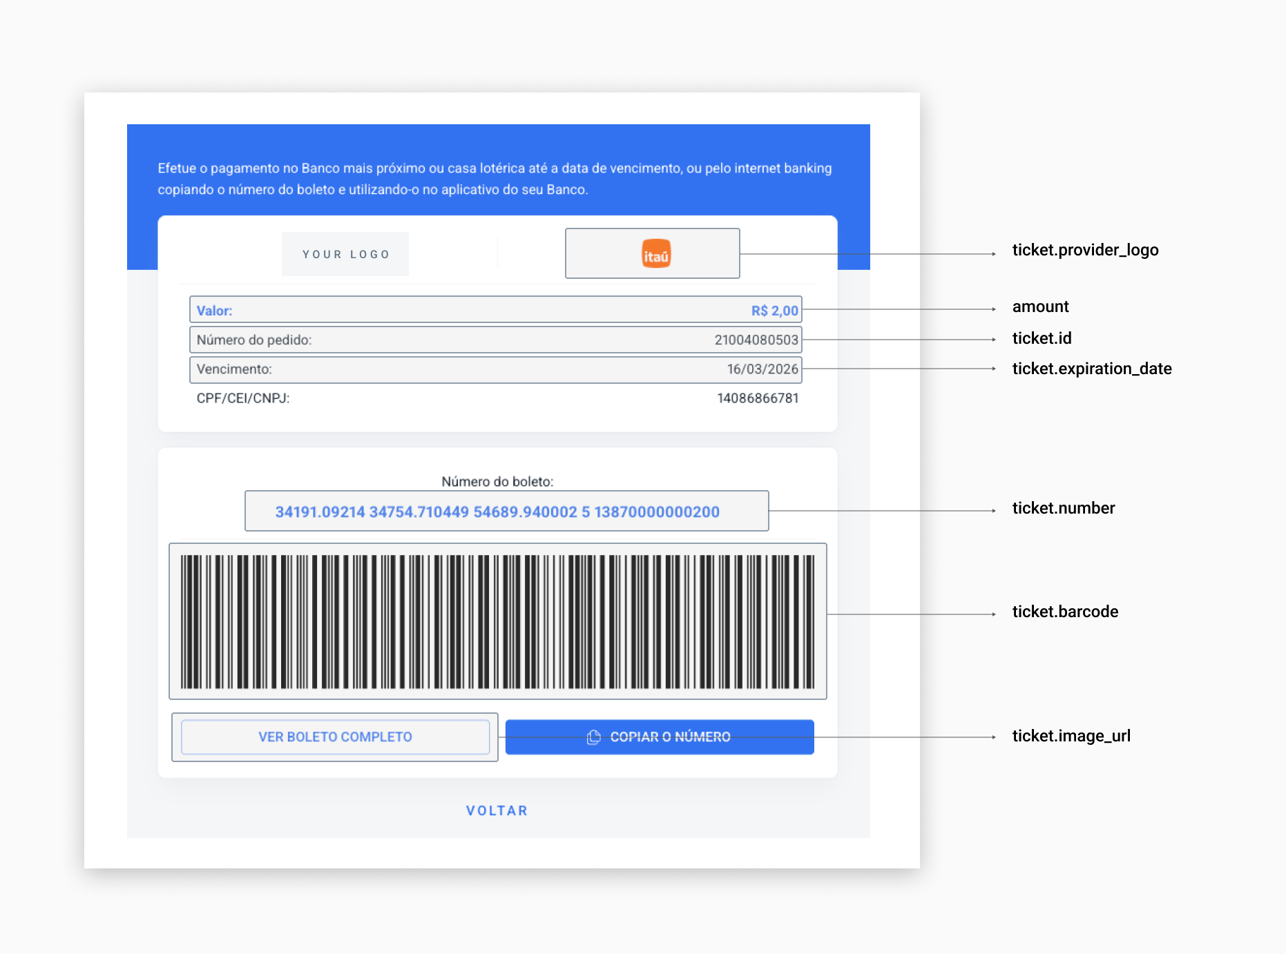Click the ticket.number annotation label

point(1063,508)
